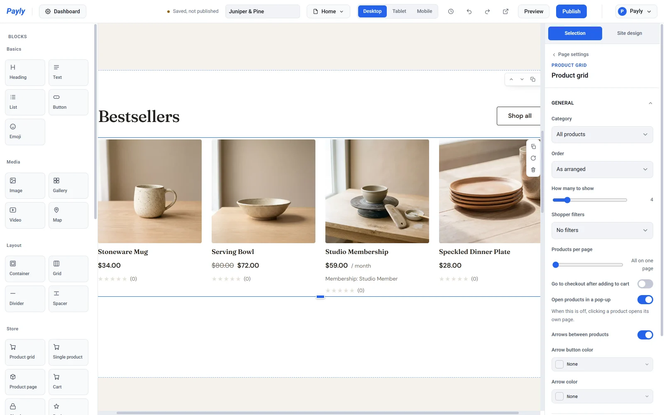Add a Gallery block
The image size is (664, 415).
(x=68, y=186)
